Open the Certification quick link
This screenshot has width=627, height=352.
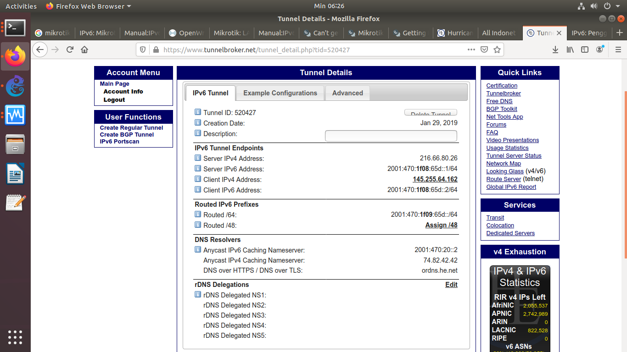pyautogui.click(x=502, y=86)
